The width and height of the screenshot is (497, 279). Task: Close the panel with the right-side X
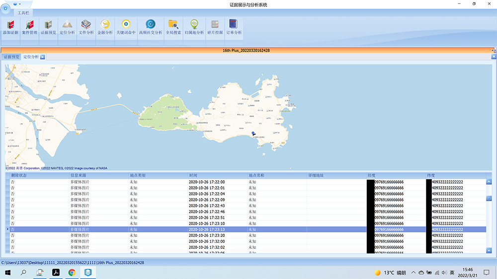(494, 57)
